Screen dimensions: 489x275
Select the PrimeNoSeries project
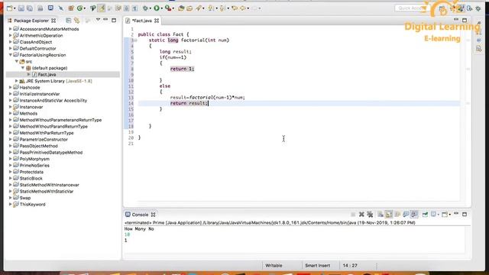pos(34,166)
